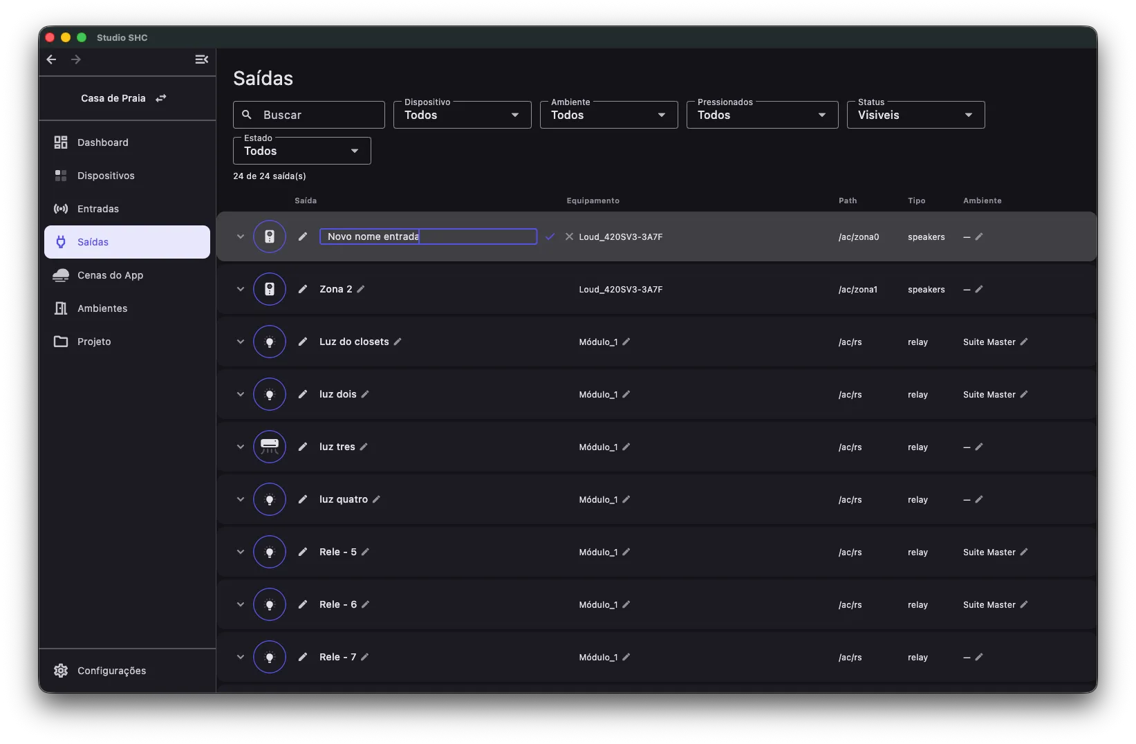Collapse the sidebar using the menu icon
The width and height of the screenshot is (1136, 744).
[x=201, y=59]
